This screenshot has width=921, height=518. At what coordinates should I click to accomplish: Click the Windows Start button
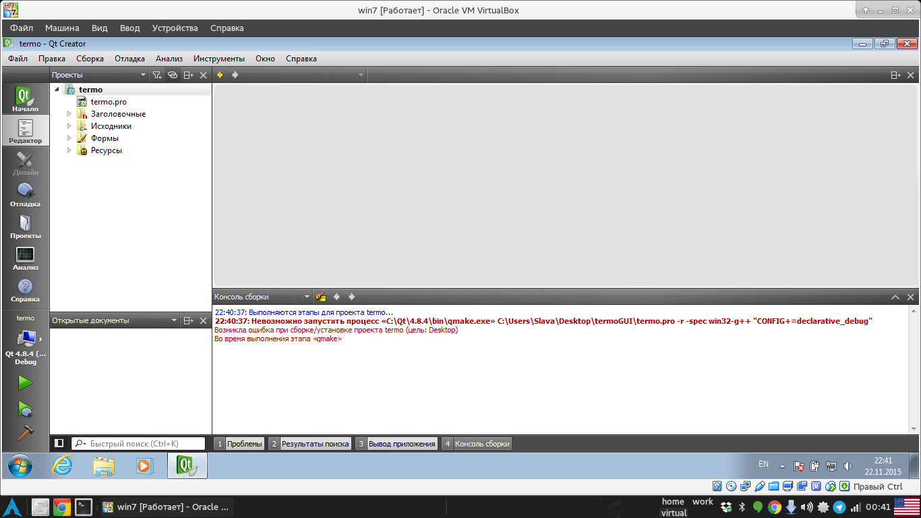[20, 465]
